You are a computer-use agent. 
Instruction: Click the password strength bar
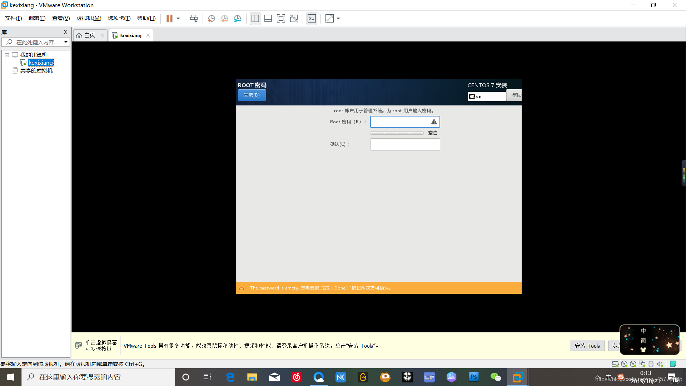point(397,133)
